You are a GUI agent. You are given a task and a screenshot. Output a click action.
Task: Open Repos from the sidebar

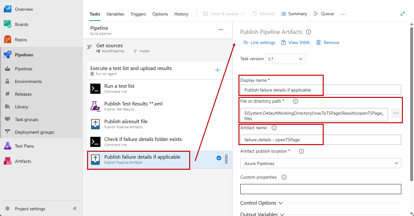tap(20, 39)
